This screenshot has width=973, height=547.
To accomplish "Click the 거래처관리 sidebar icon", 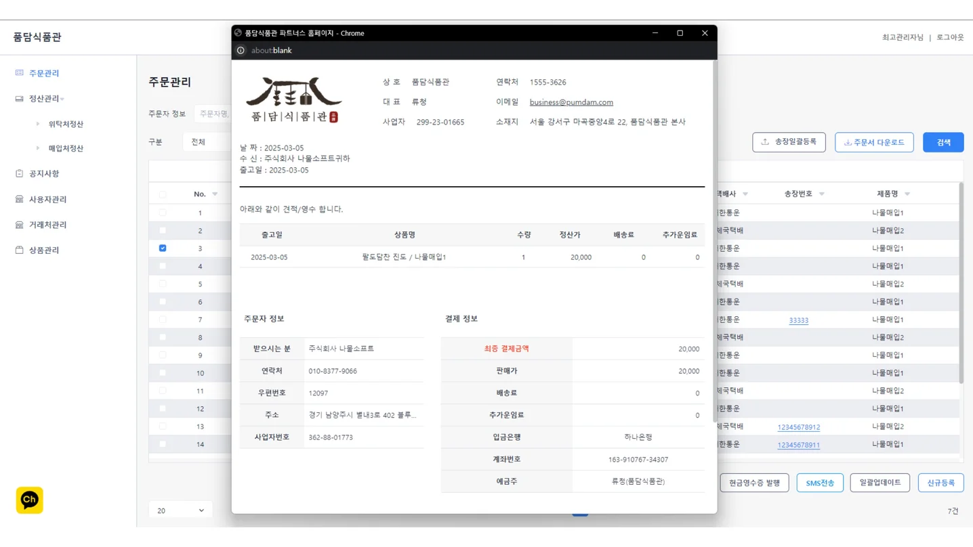I will tap(19, 224).
